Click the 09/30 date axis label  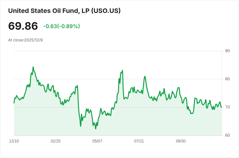[x=181, y=141]
